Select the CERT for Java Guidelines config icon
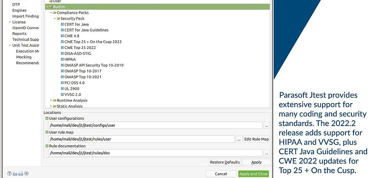This screenshot has height=178, width=372. (x=63, y=30)
